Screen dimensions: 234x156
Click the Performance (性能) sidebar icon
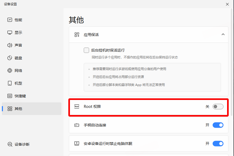[x=10, y=20]
